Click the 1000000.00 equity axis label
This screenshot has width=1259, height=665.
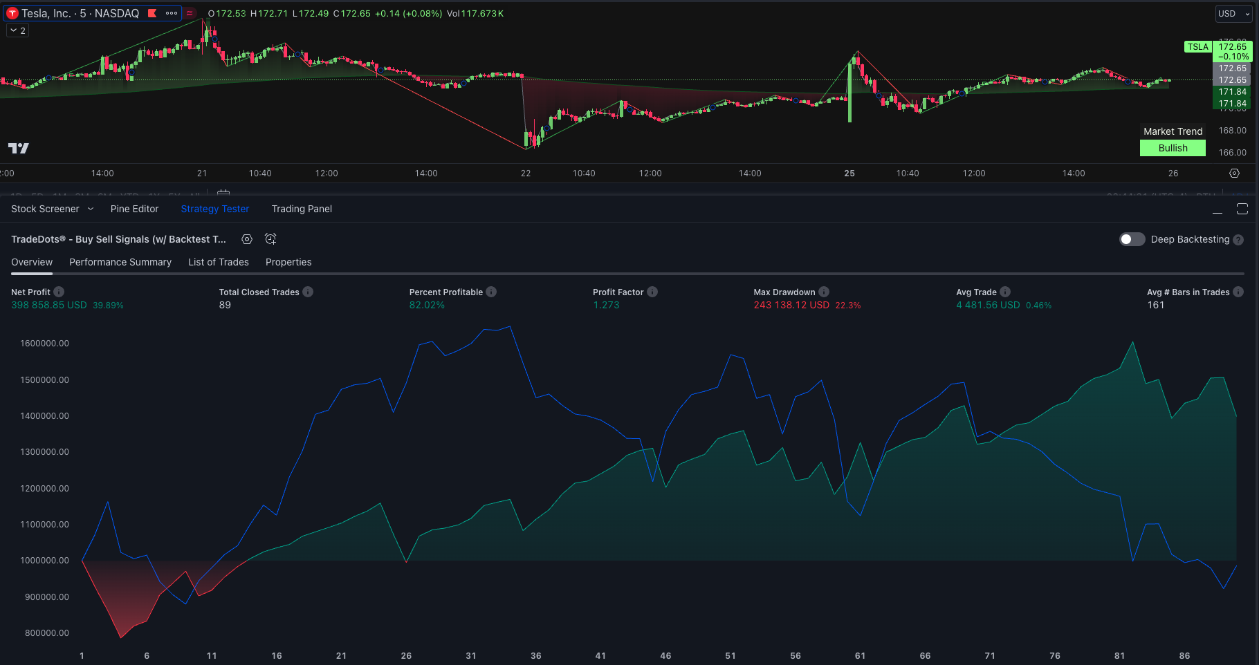point(45,561)
